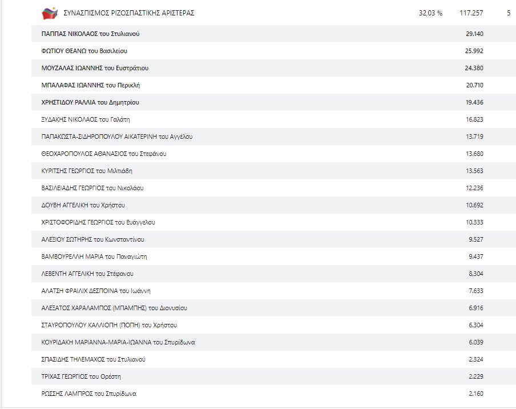Select ΠΑΠΑΚΩΣΤΑ-ΣΙΔΗΡΟΠΟΥΛΟΥ ΑΙΚΑΤΕΡΙΝΗ row
516x409 pixels.
pyautogui.click(x=117, y=137)
